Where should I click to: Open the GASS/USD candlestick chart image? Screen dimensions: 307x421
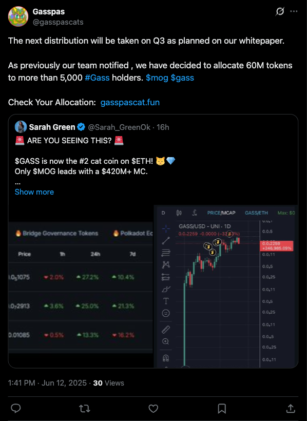tap(225, 286)
